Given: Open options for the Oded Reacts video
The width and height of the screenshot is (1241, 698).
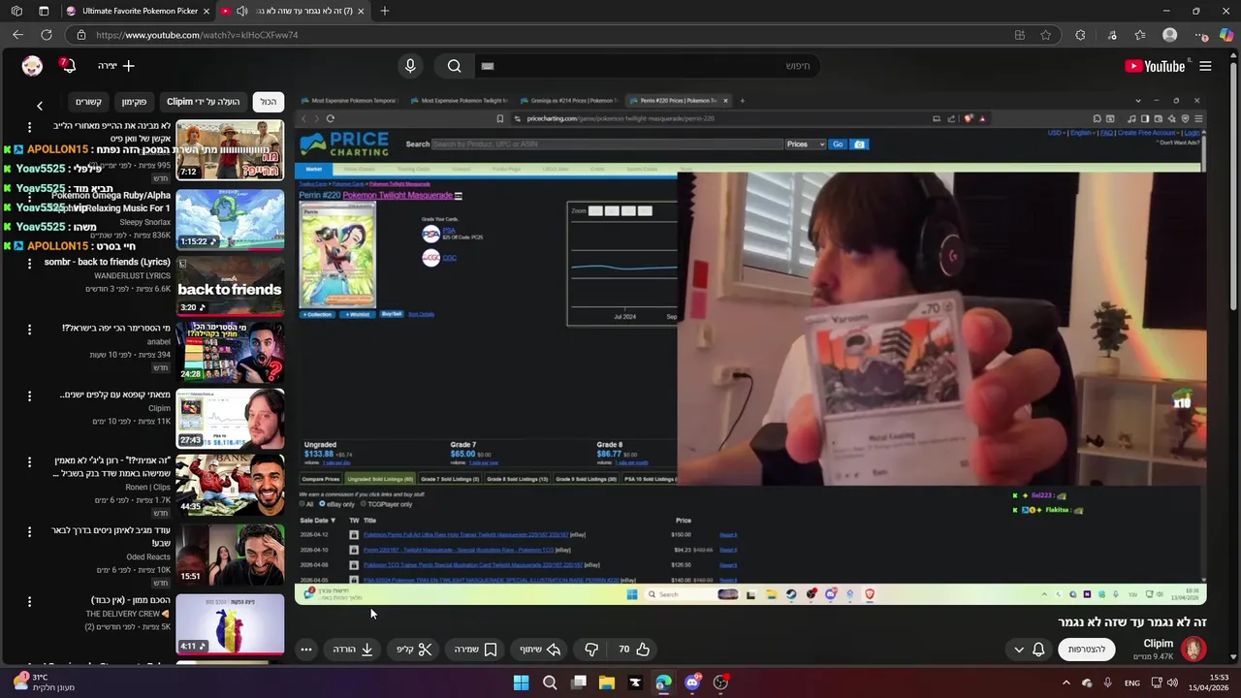Looking at the screenshot, I should (29, 531).
